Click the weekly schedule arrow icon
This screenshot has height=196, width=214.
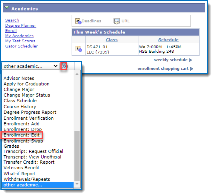(x=190, y=60)
